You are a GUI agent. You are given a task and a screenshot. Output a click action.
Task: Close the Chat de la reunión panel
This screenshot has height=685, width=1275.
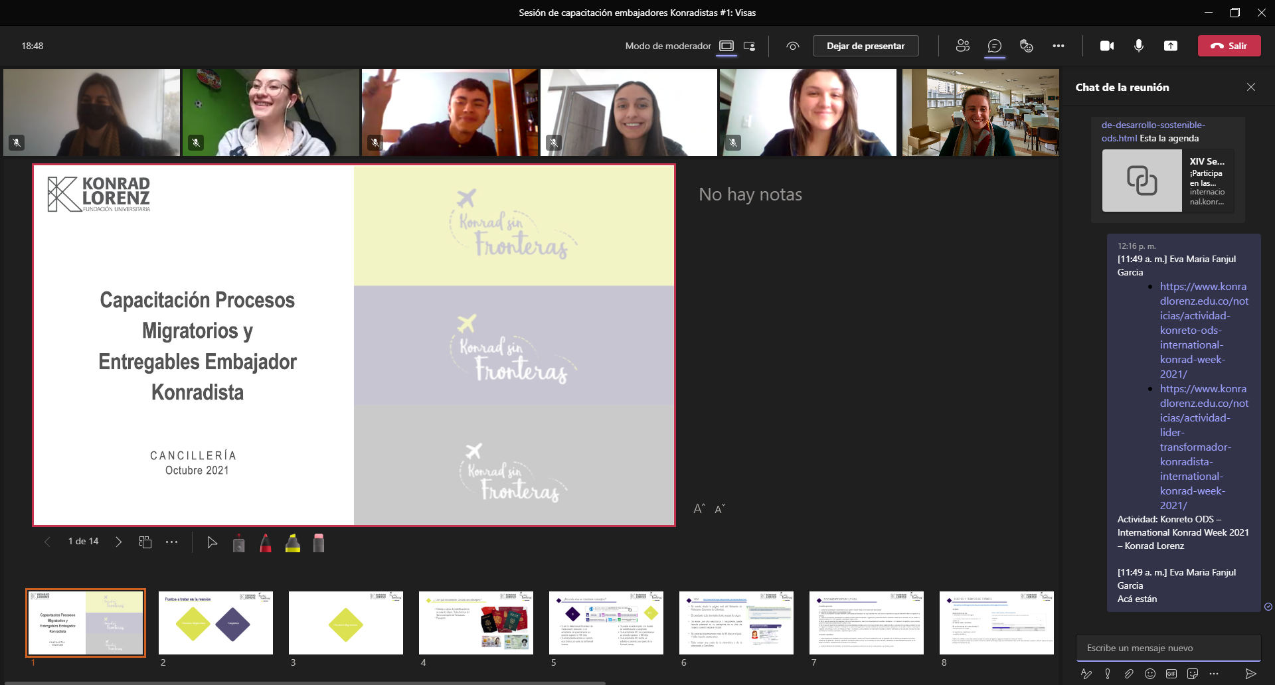point(1251,87)
